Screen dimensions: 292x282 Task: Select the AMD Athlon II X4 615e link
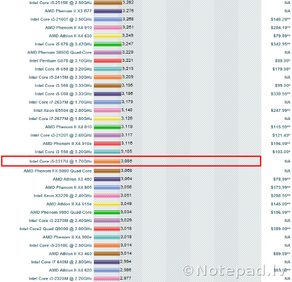pos(69,204)
